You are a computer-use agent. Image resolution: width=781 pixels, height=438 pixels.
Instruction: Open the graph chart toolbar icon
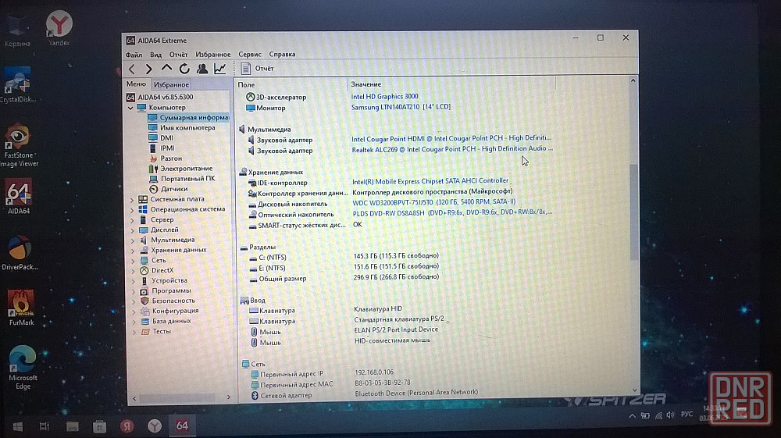219,69
